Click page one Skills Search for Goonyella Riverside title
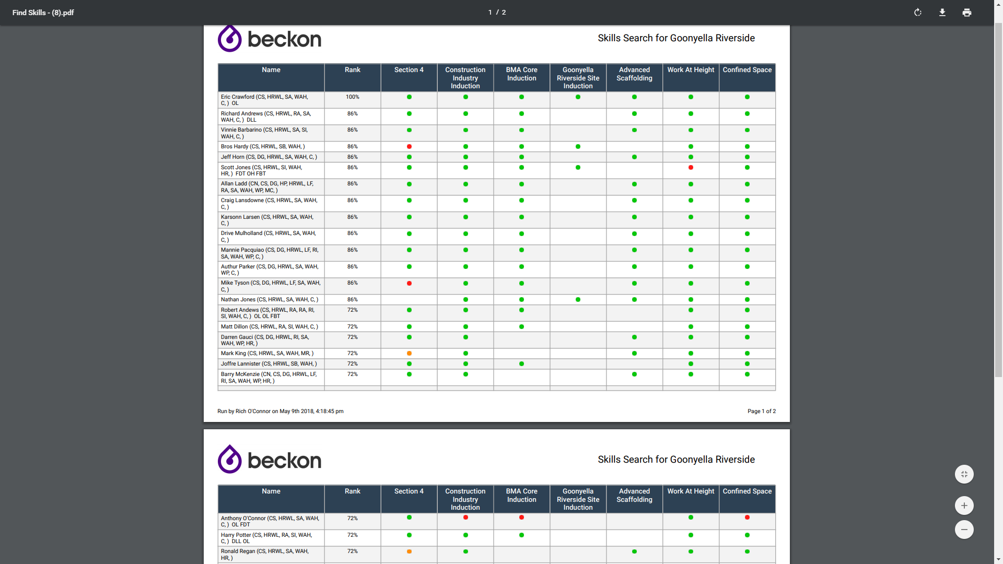1003x564 pixels. [676, 38]
